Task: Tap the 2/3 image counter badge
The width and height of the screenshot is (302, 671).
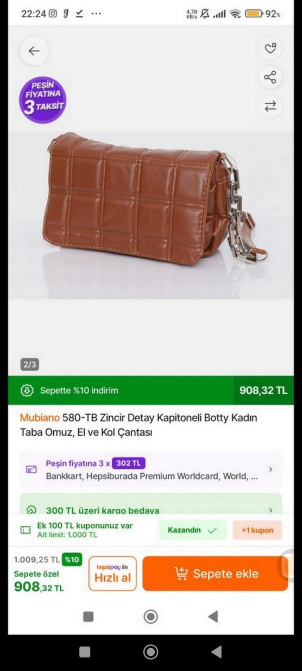Action: (30, 365)
